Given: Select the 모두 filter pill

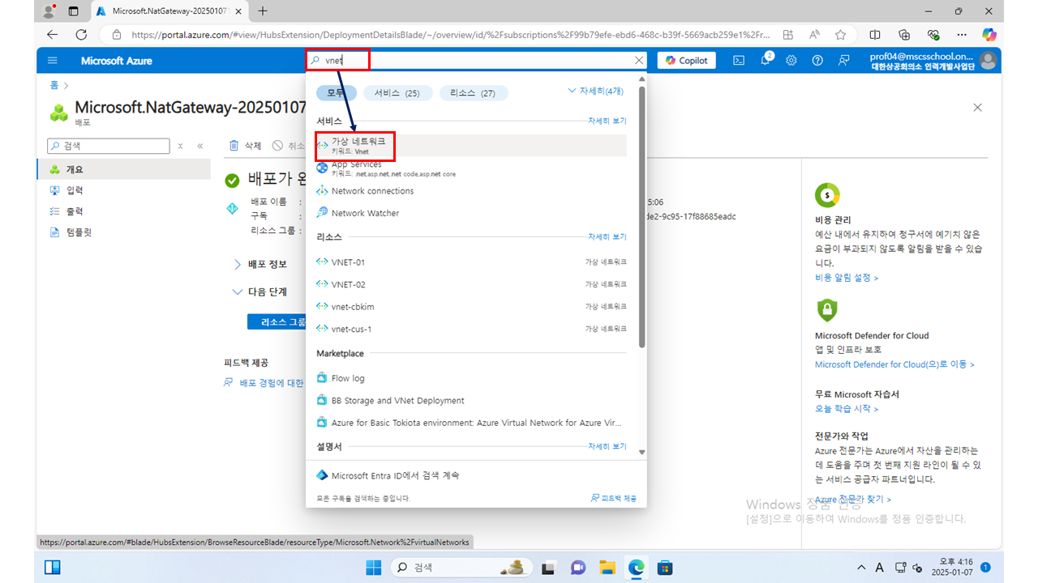Looking at the screenshot, I should [x=335, y=93].
